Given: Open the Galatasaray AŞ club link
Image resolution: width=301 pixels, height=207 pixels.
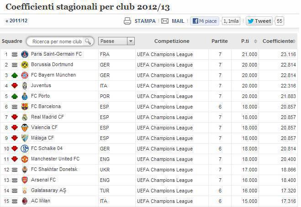Looking at the screenshot, I should click(48, 191).
